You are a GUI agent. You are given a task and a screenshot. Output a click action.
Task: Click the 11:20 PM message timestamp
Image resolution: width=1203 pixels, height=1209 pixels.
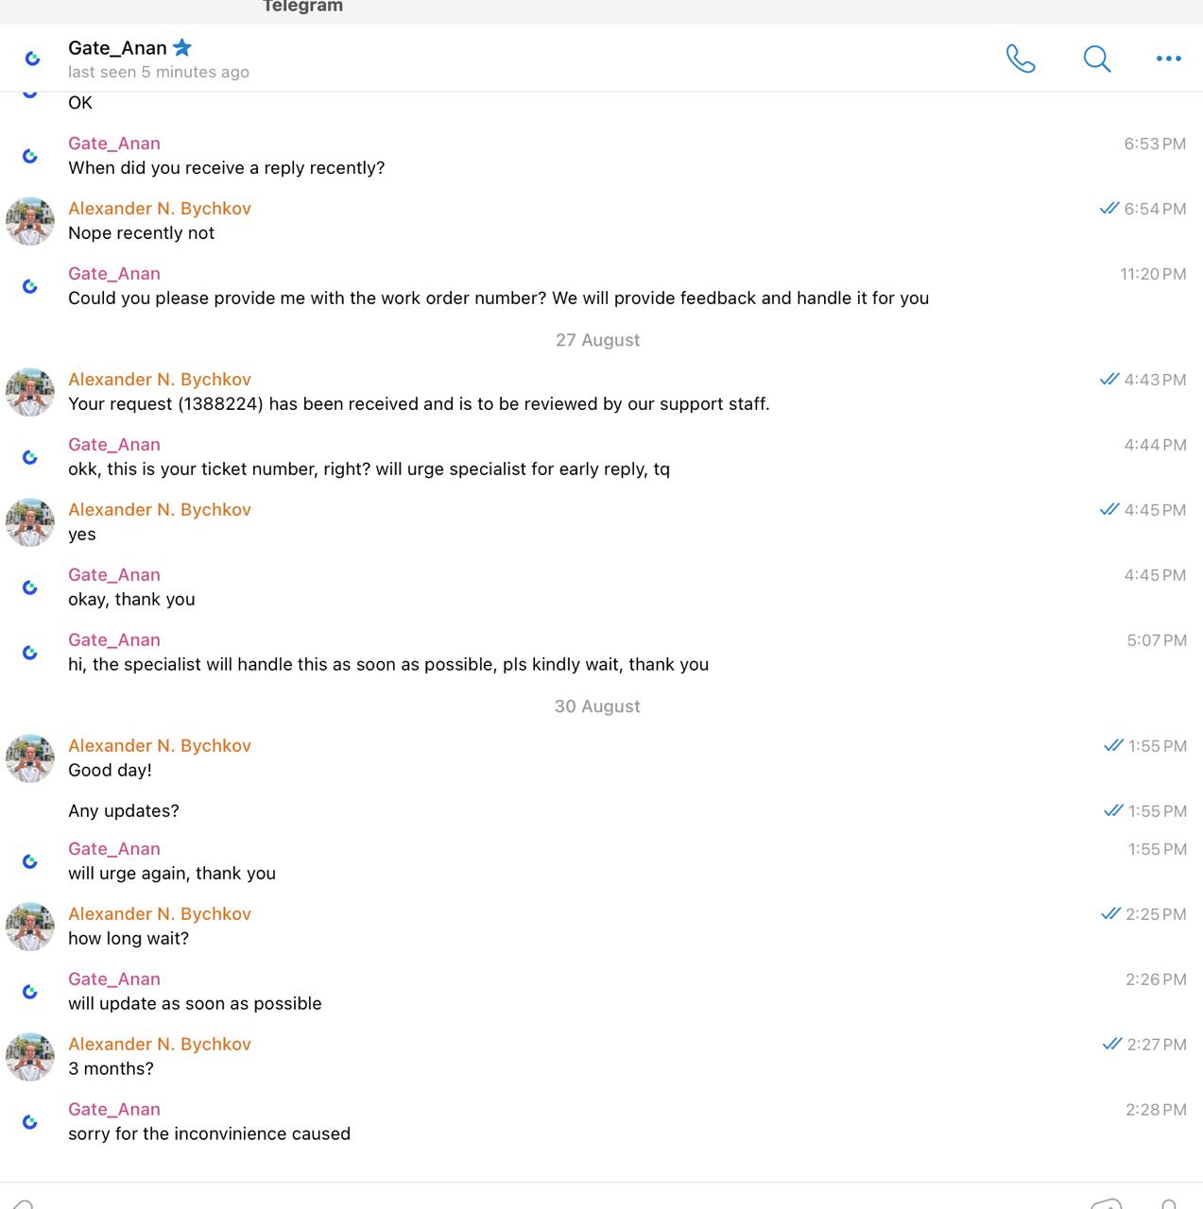pos(1153,274)
